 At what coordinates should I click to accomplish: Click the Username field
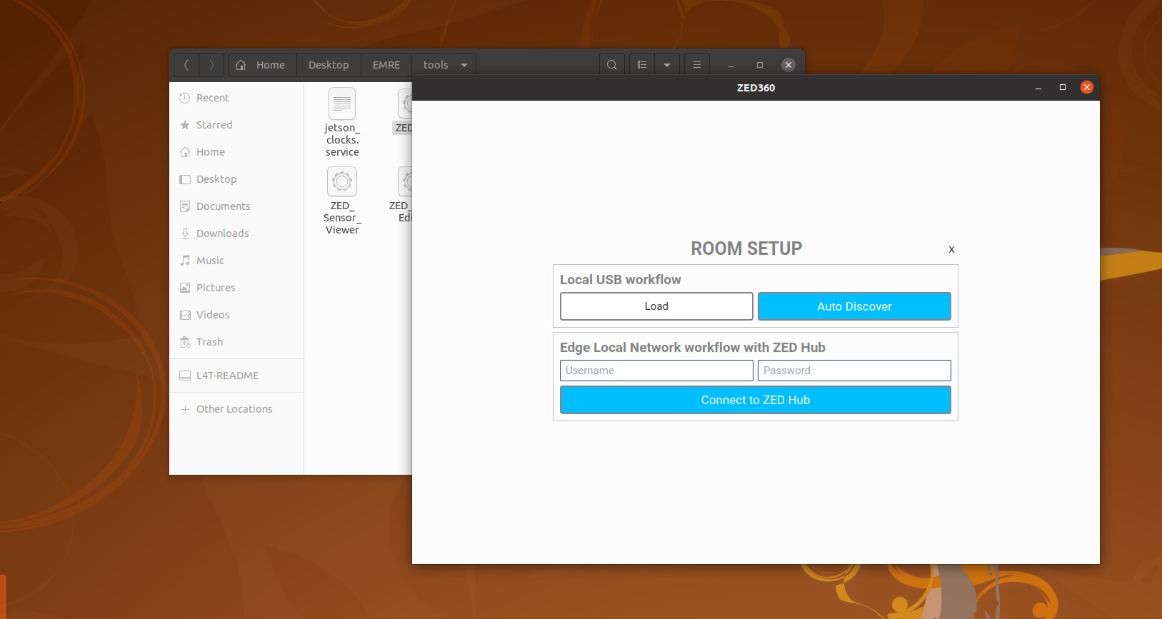click(656, 371)
